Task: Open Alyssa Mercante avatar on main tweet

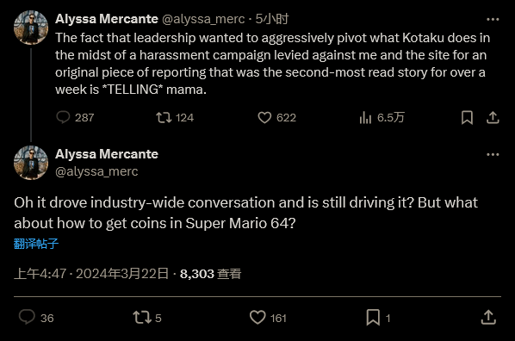Action: click(31, 163)
